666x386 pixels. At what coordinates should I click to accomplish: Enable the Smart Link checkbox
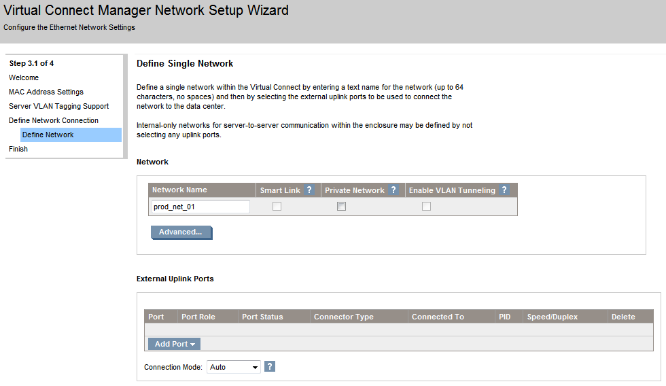coord(277,207)
